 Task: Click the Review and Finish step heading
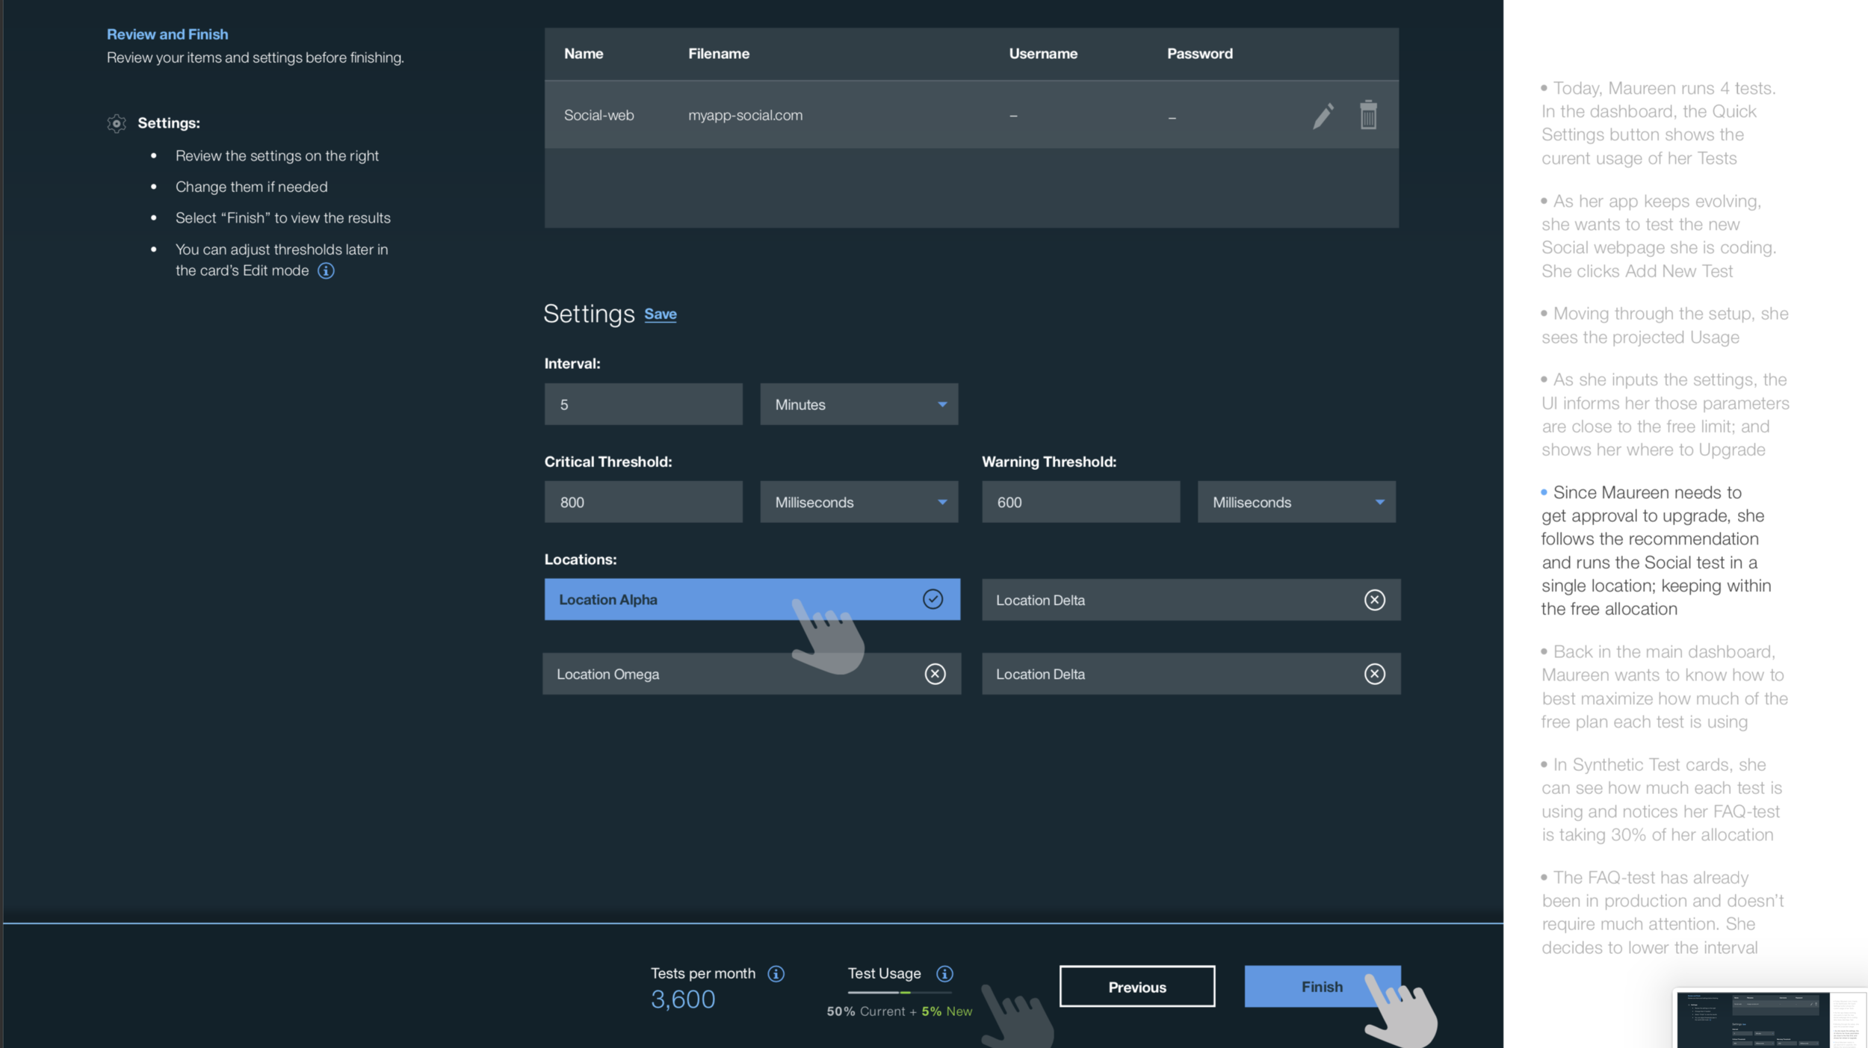point(167,34)
